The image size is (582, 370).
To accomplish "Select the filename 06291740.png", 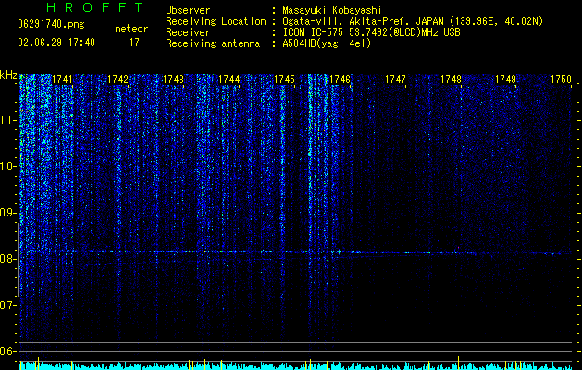I will pos(51,24).
